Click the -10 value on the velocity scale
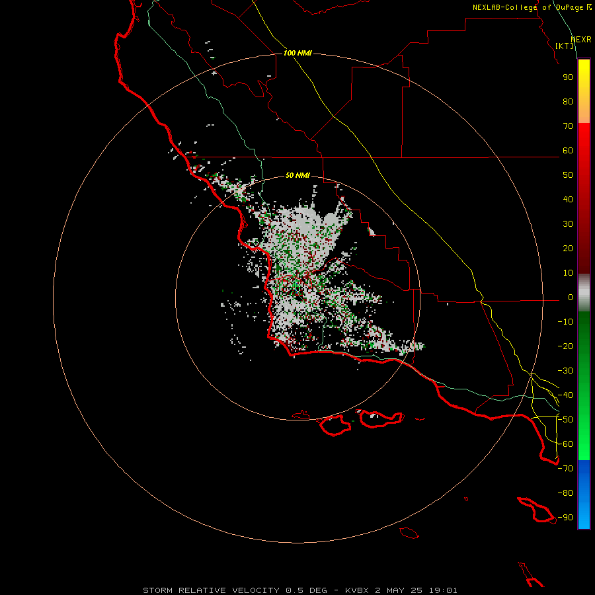The height and width of the screenshot is (595, 595). (565, 322)
